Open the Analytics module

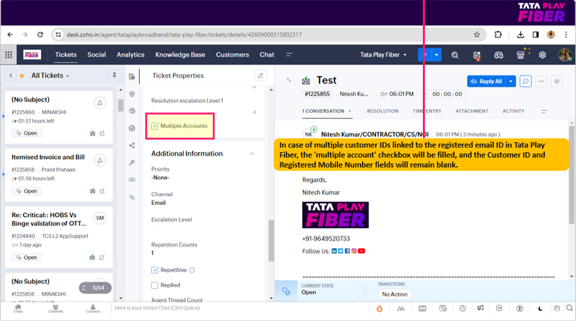(131, 55)
